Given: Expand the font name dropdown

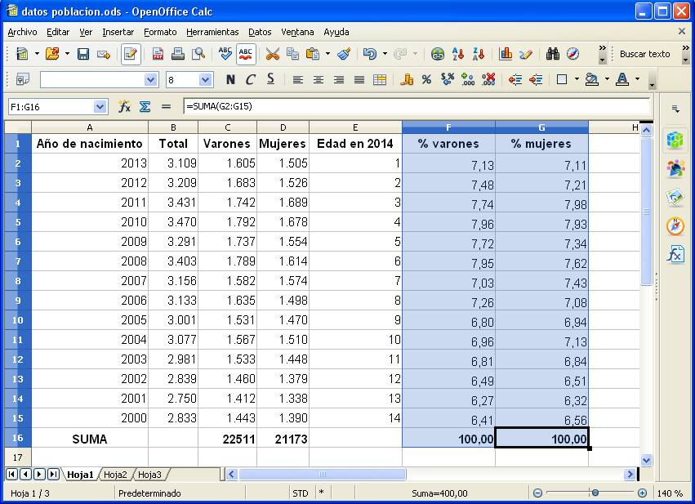Looking at the screenshot, I should 150,79.
